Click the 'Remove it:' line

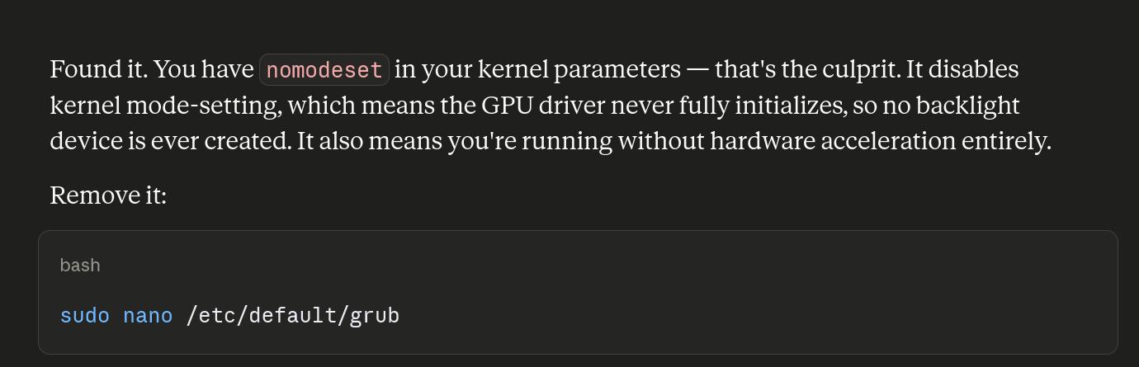point(108,195)
